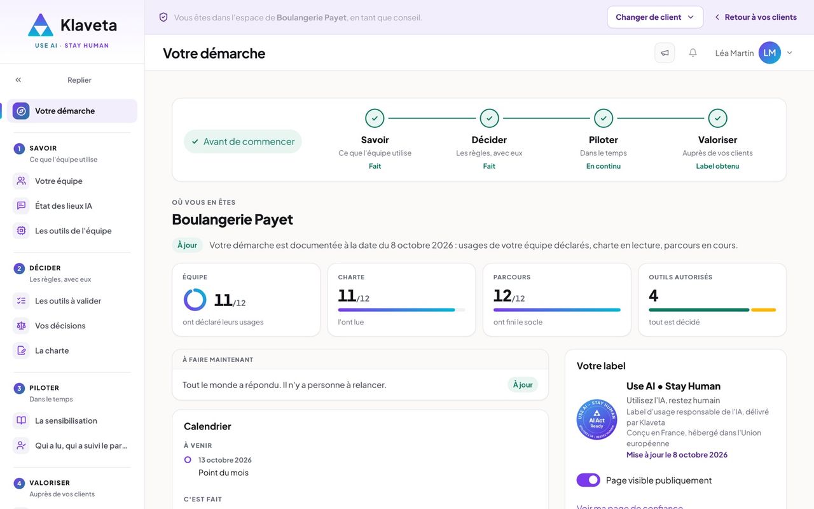814x509 pixels.
Task: Click the Point du mois calendar entry
Action: point(223,473)
